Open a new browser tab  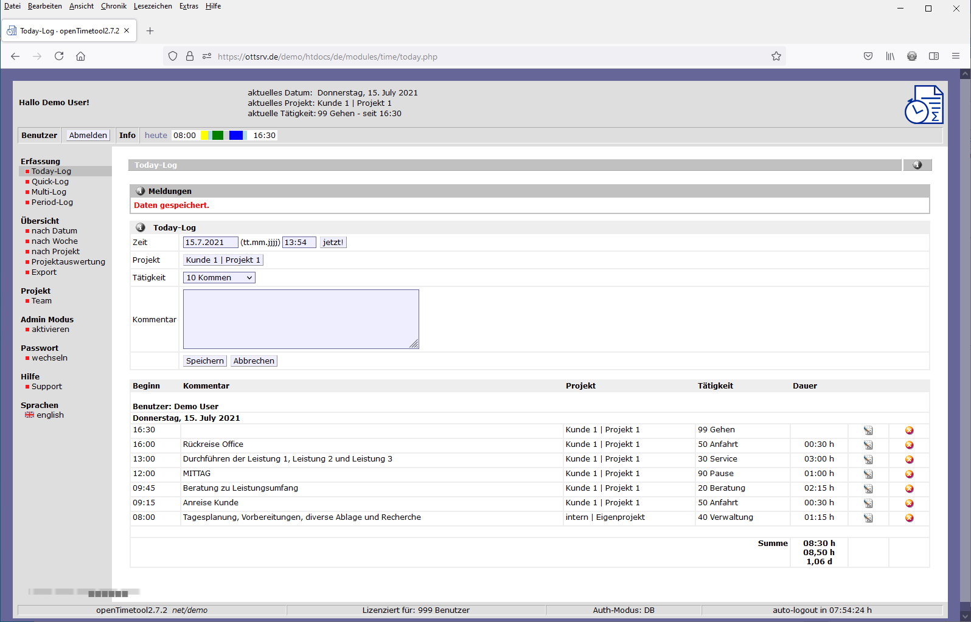150,31
